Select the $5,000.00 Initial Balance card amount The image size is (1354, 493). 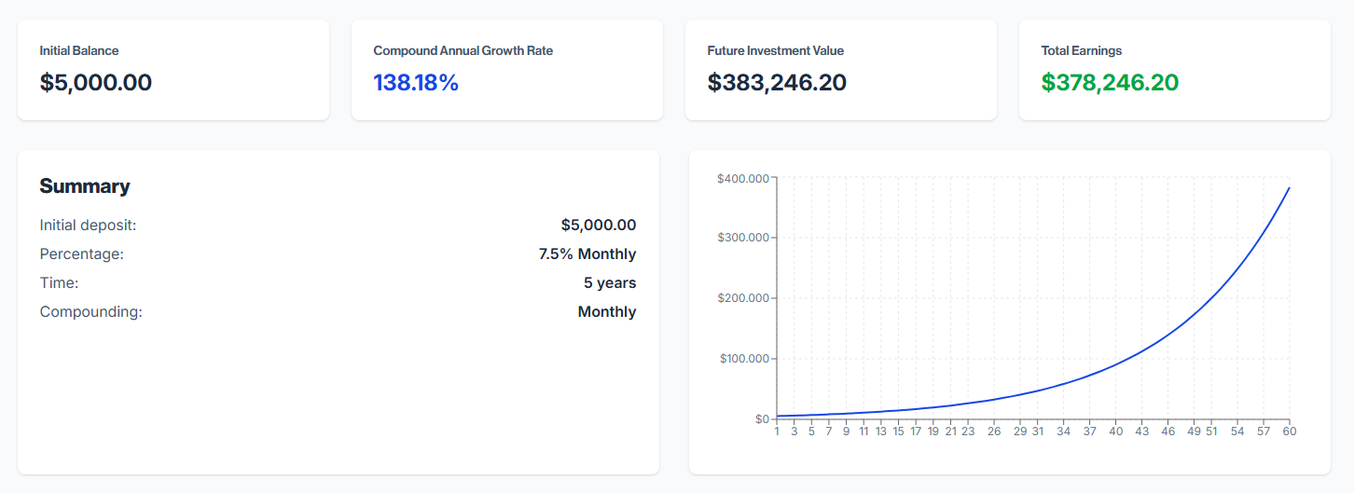click(95, 82)
